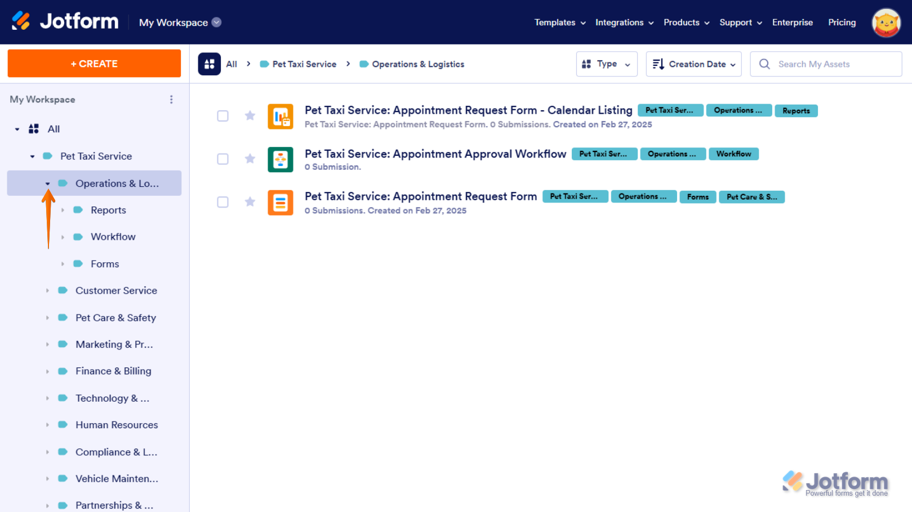
Task: Click the Calendar Listing report icon
Action: click(x=280, y=116)
